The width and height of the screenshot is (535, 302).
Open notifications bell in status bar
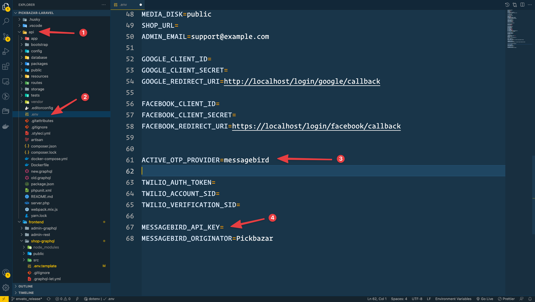pos(530,299)
